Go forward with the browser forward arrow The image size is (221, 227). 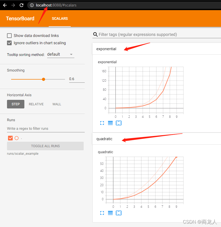click(13, 5)
